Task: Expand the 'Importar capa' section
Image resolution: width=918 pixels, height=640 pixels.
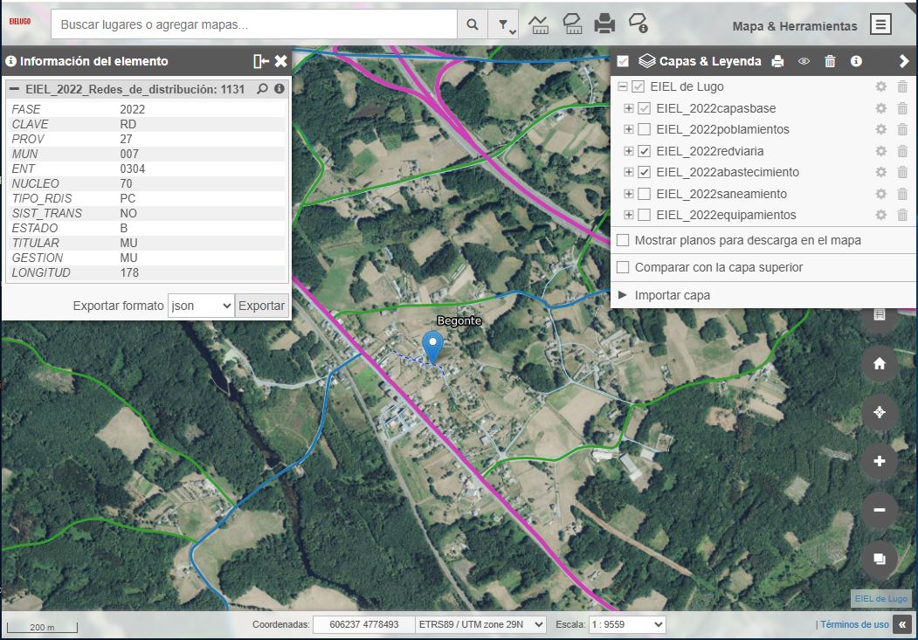Action: [623, 295]
